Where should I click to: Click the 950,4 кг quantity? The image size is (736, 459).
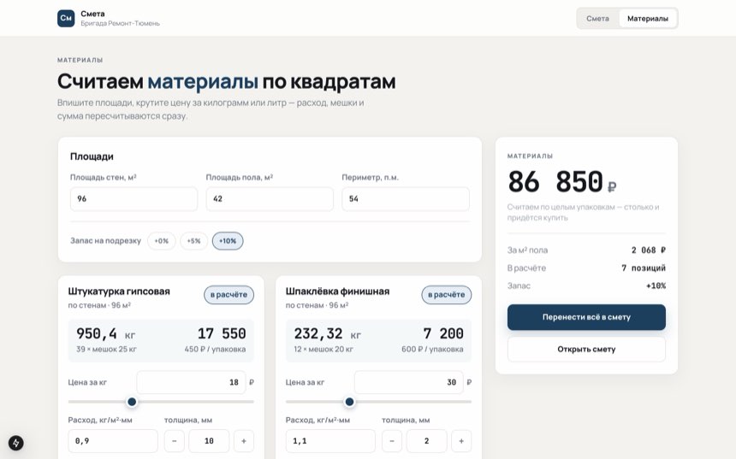pos(105,333)
